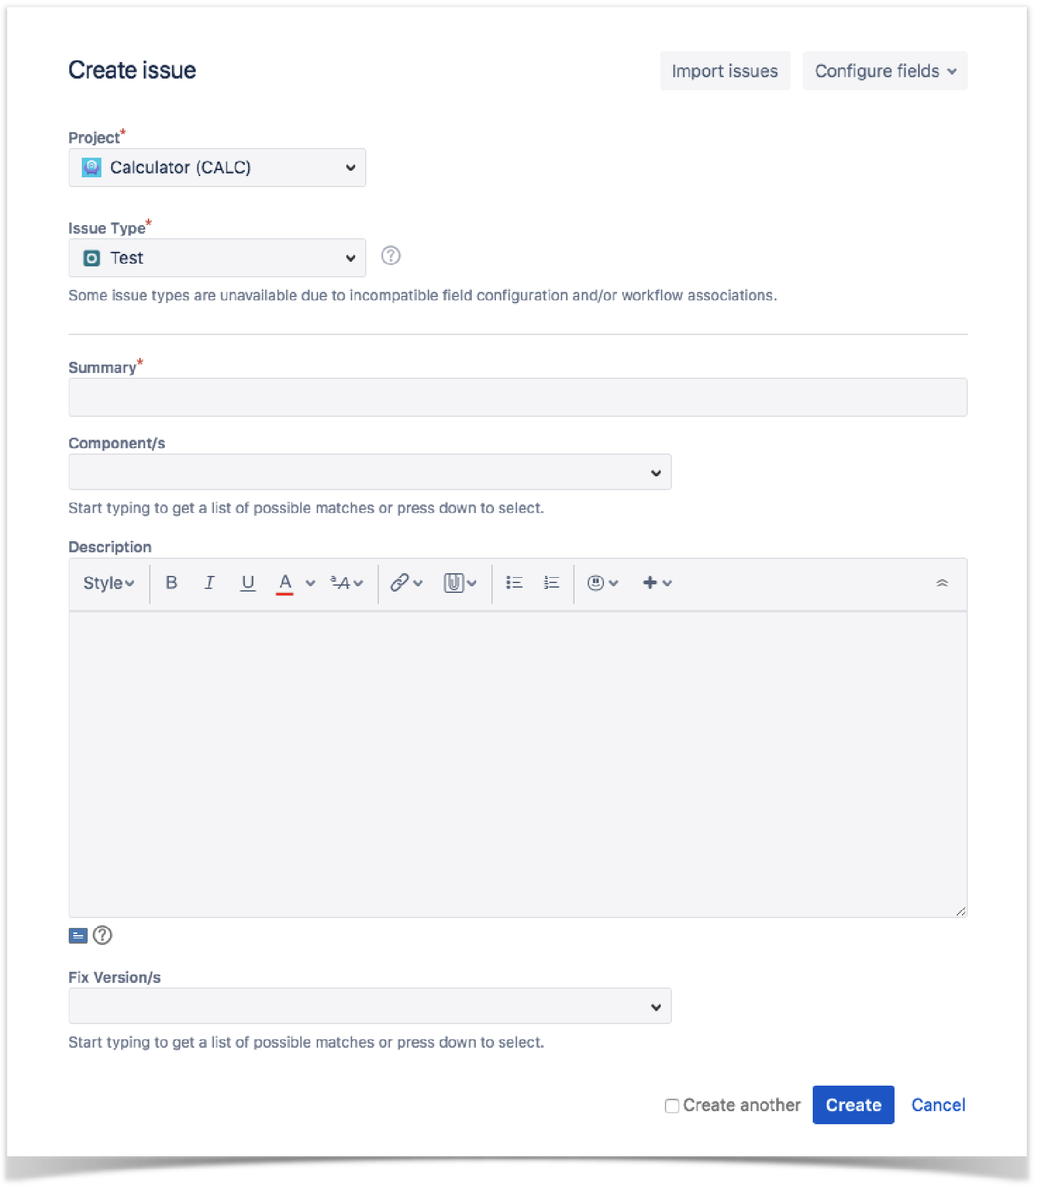The height and width of the screenshot is (1189, 1047).
Task: Insert a numbered list in the description
Action: (550, 582)
